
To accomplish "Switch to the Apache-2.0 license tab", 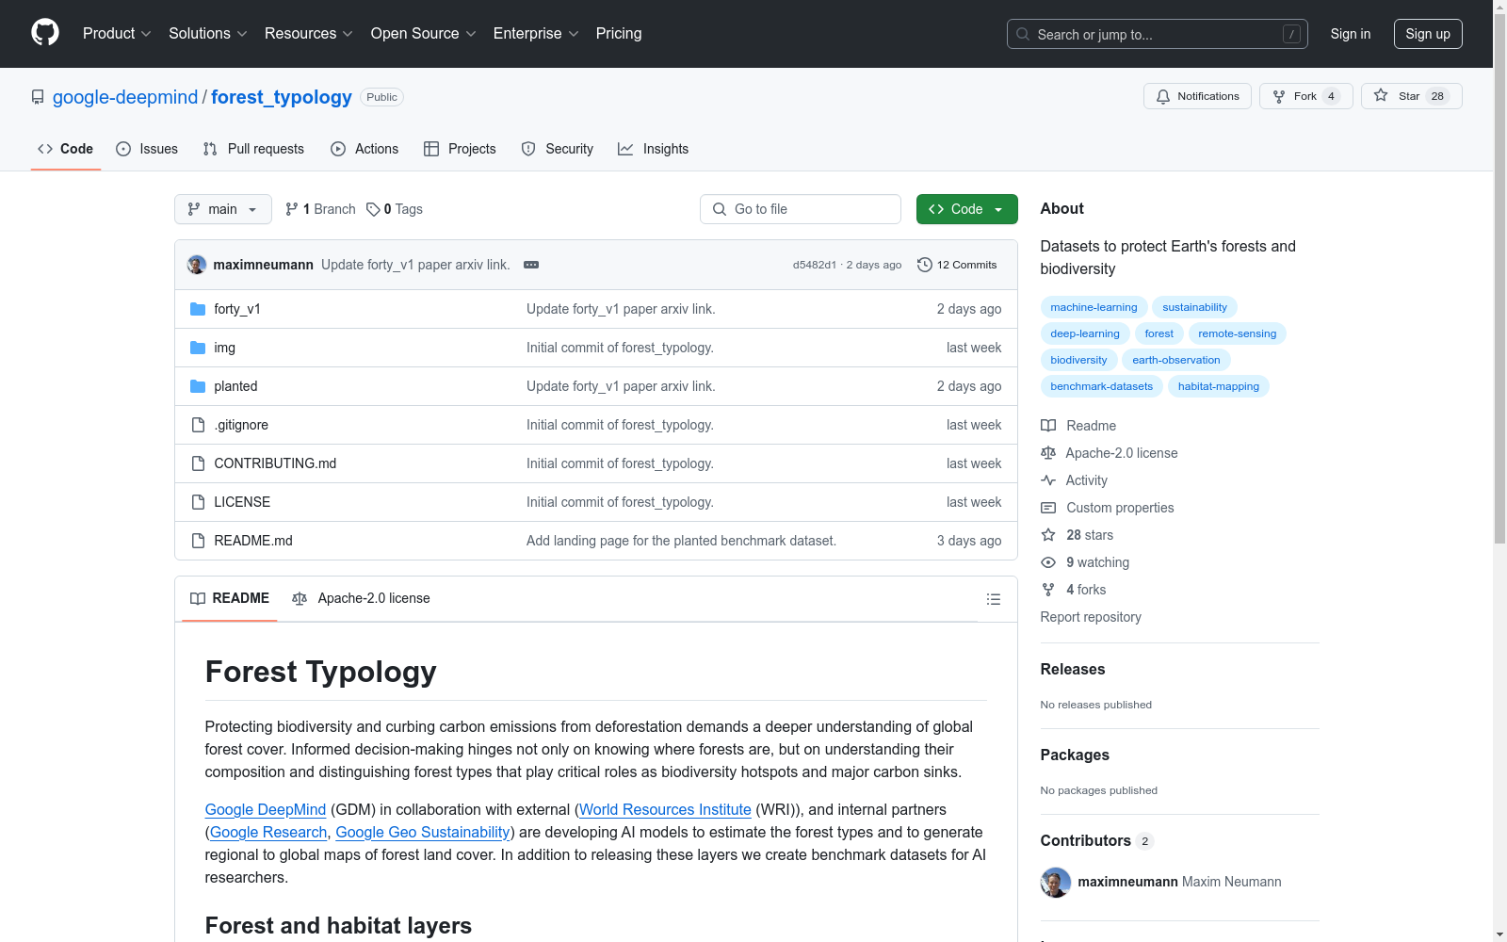I will [x=361, y=598].
